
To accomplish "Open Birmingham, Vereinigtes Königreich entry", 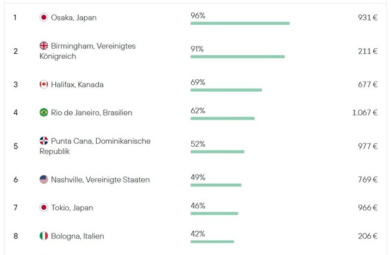I will pyautogui.click(x=88, y=51).
